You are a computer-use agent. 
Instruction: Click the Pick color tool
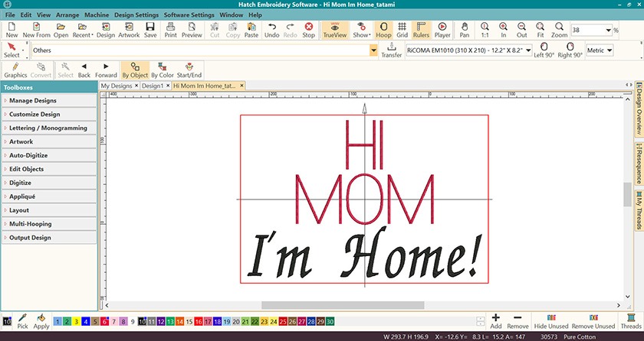click(x=22, y=320)
